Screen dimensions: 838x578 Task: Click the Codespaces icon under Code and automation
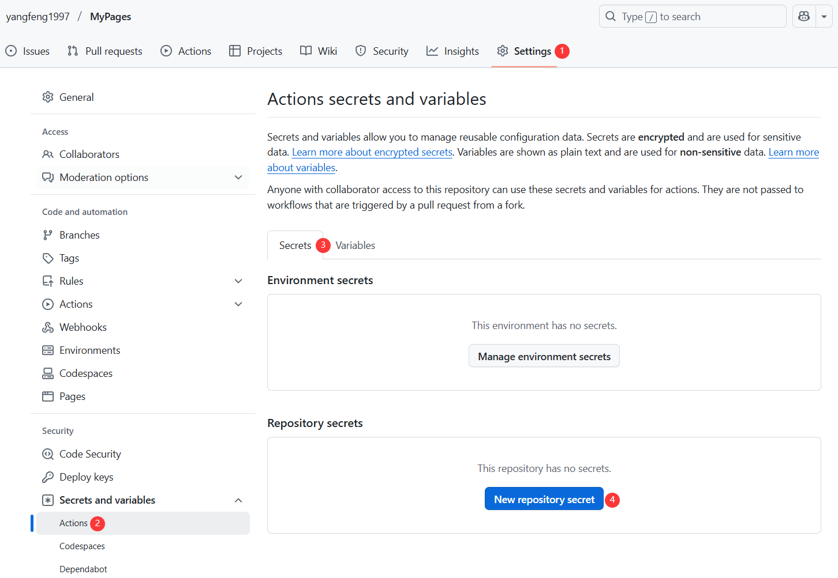tap(48, 373)
